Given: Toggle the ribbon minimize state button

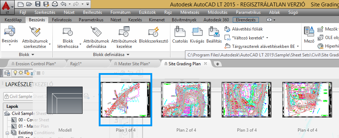Looking at the screenshot, I should pos(269,20).
